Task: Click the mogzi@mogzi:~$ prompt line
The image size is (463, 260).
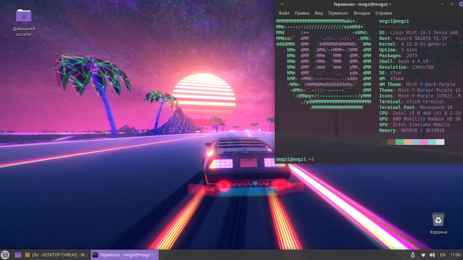Action: [x=295, y=159]
